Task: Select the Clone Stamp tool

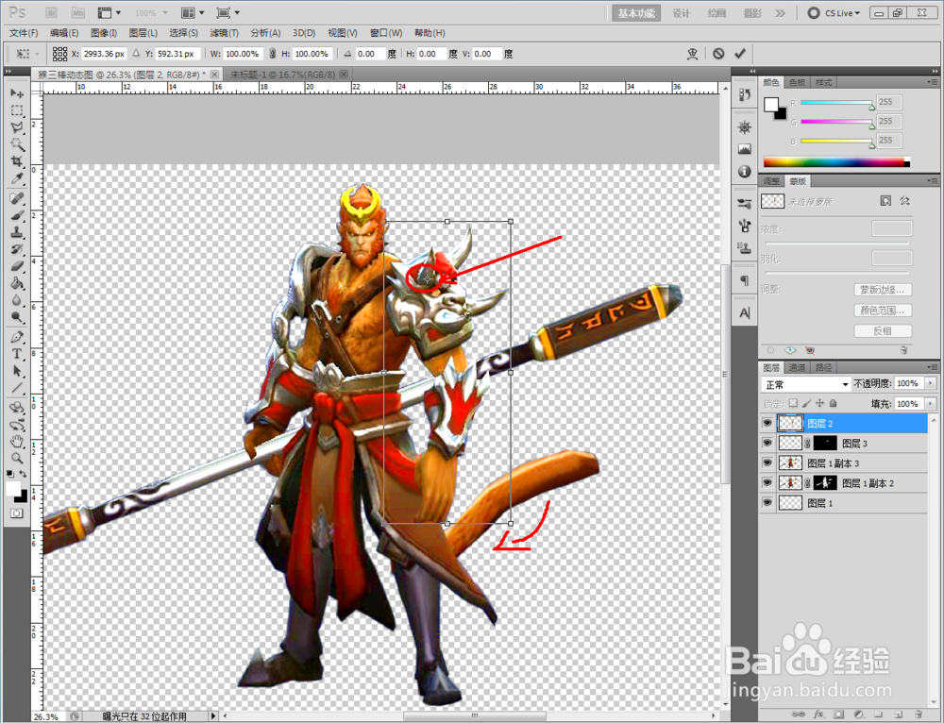Action: point(17,232)
